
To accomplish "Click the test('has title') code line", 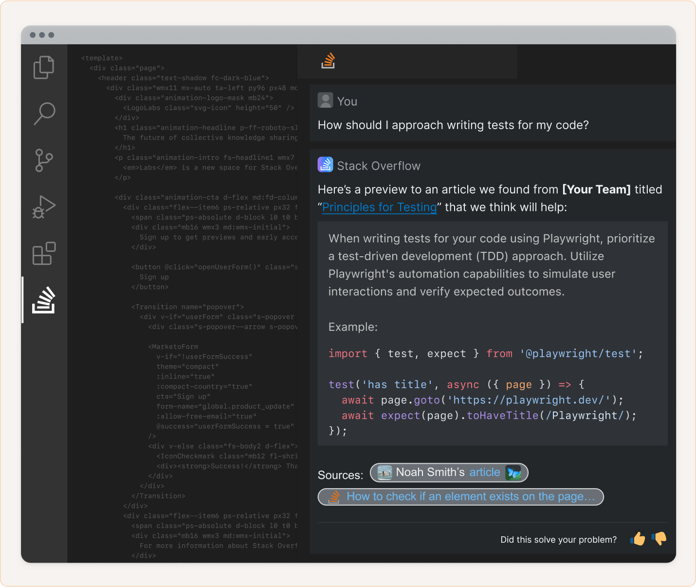I will pyautogui.click(x=457, y=385).
